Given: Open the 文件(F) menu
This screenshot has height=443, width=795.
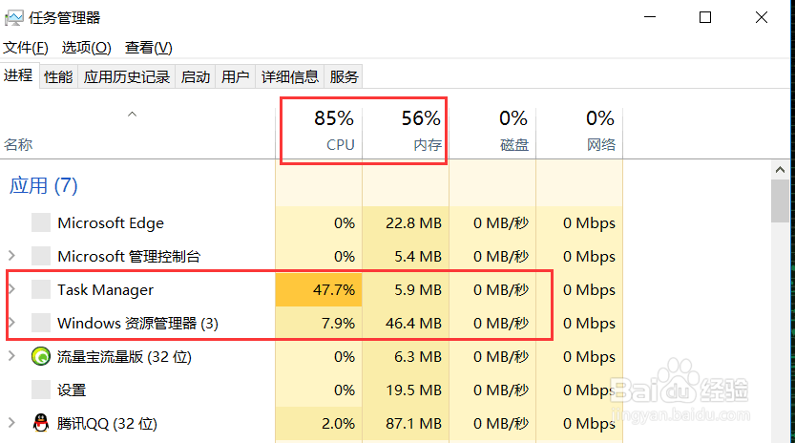Looking at the screenshot, I should click(x=26, y=48).
